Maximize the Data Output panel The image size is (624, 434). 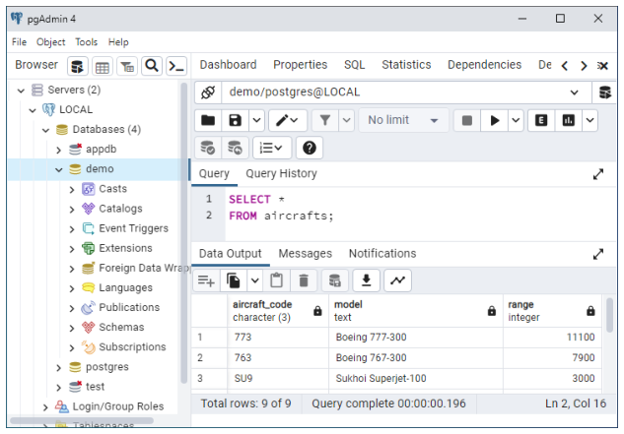point(598,254)
